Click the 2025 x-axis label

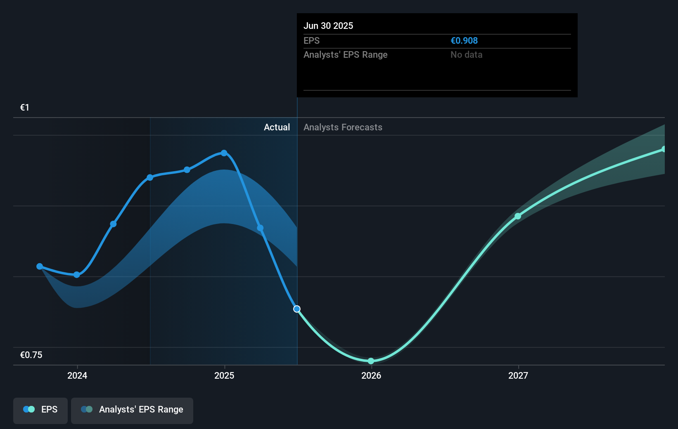click(x=224, y=375)
